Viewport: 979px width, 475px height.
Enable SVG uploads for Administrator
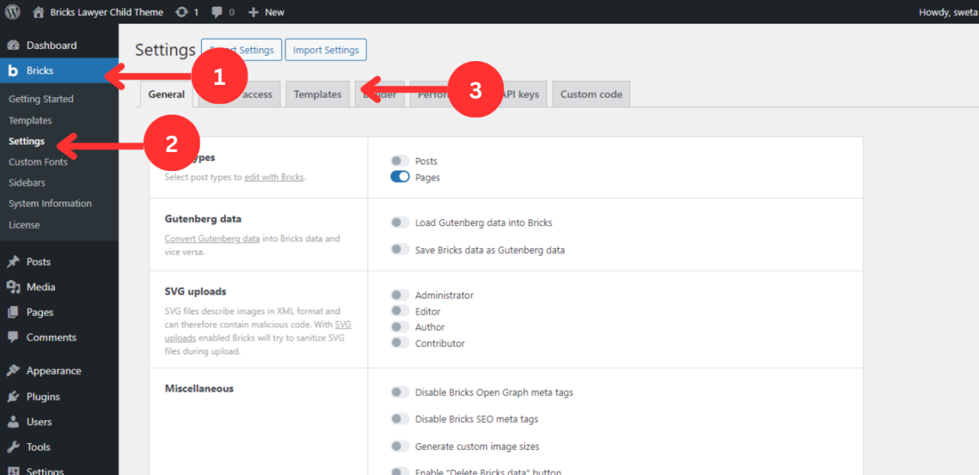(x=399, y=295)
